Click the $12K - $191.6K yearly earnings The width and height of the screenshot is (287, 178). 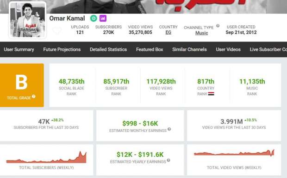click(140, 154)
